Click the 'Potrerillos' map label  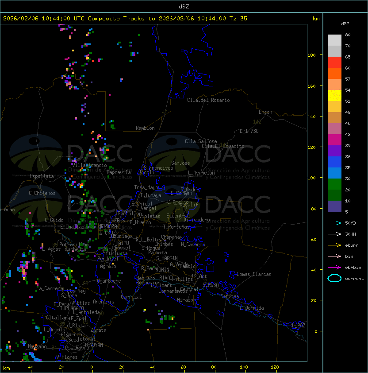[x=74, y=245]
